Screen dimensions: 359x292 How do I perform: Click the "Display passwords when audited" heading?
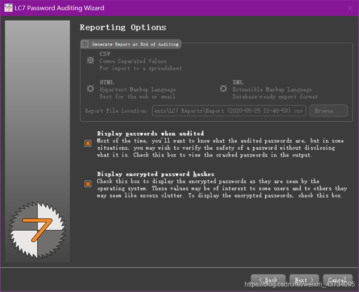tap(150, 133)
